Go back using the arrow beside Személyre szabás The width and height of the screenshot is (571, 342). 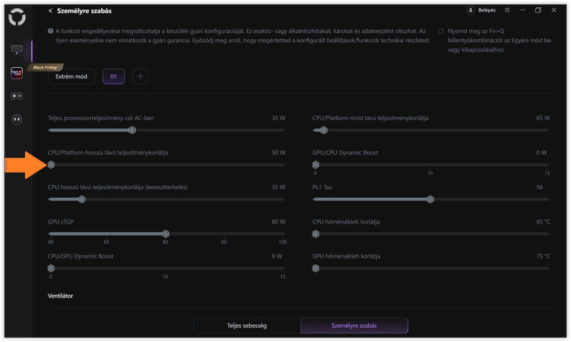point(50,11)
